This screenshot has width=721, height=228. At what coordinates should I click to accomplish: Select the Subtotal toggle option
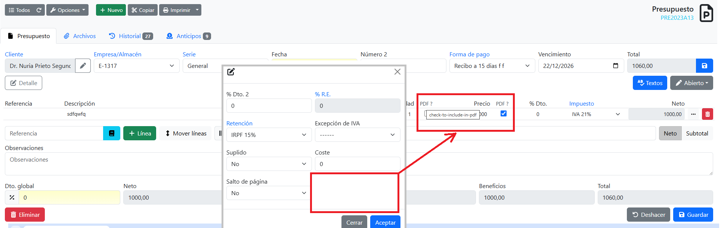697,134
